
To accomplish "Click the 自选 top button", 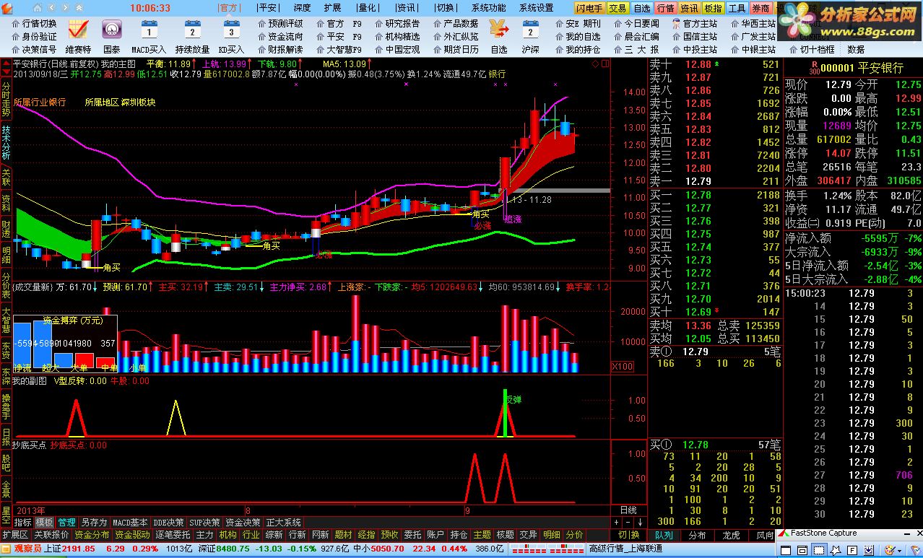I will pos(641,8).
